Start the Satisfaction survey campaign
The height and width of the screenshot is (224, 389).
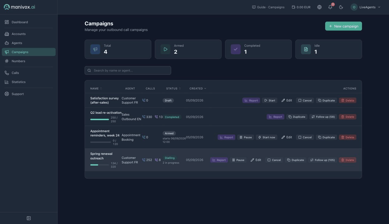pyautogui.click(x=270, y=100)
